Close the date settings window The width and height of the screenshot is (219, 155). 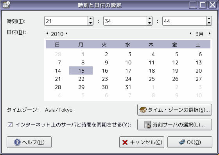tap(213, 5)
